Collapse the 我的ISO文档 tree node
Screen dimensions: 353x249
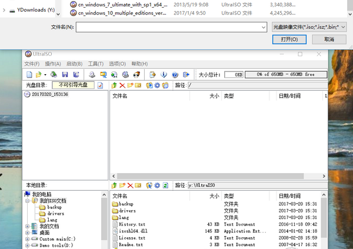click(28, 201)
